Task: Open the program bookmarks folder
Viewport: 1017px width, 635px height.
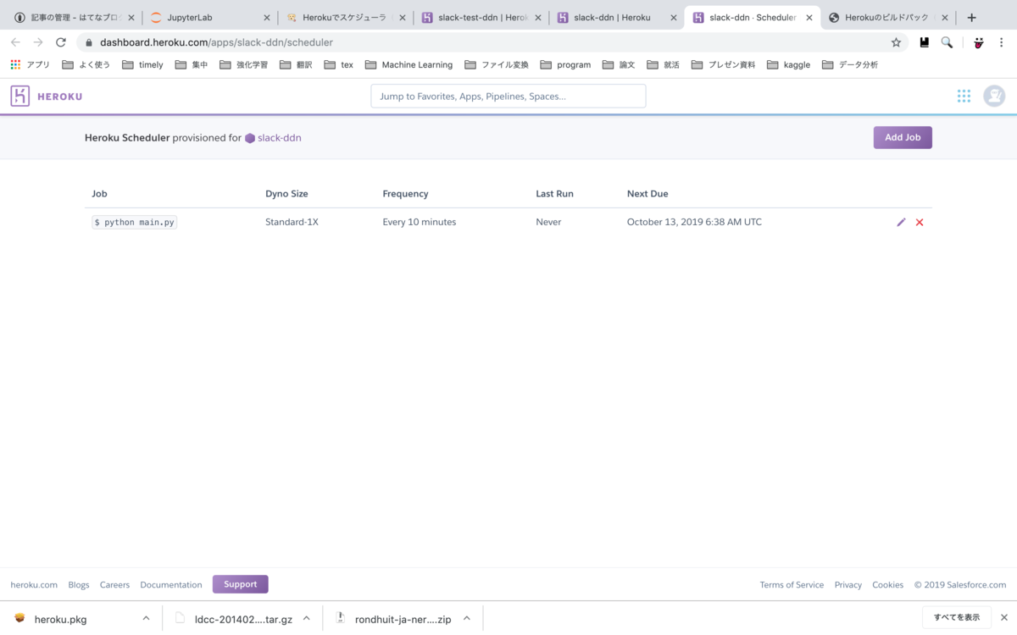Action: (565, 64)
